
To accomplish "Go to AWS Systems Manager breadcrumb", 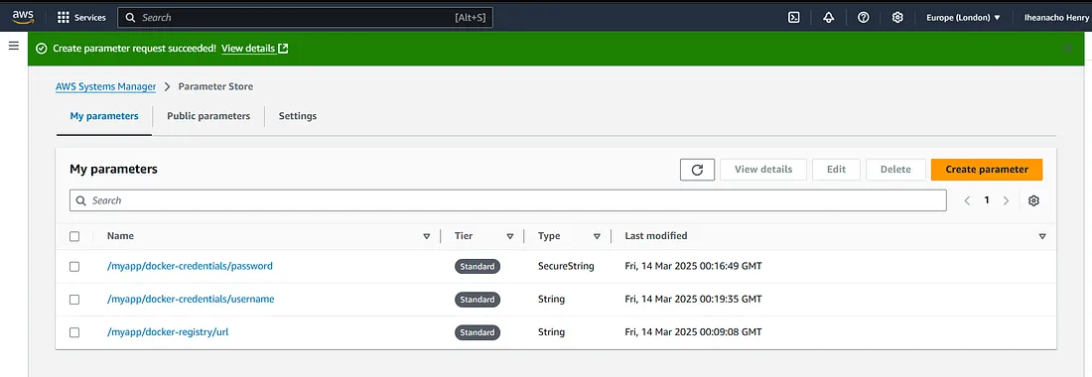I will pyautogui.click(x=106, y=86).
